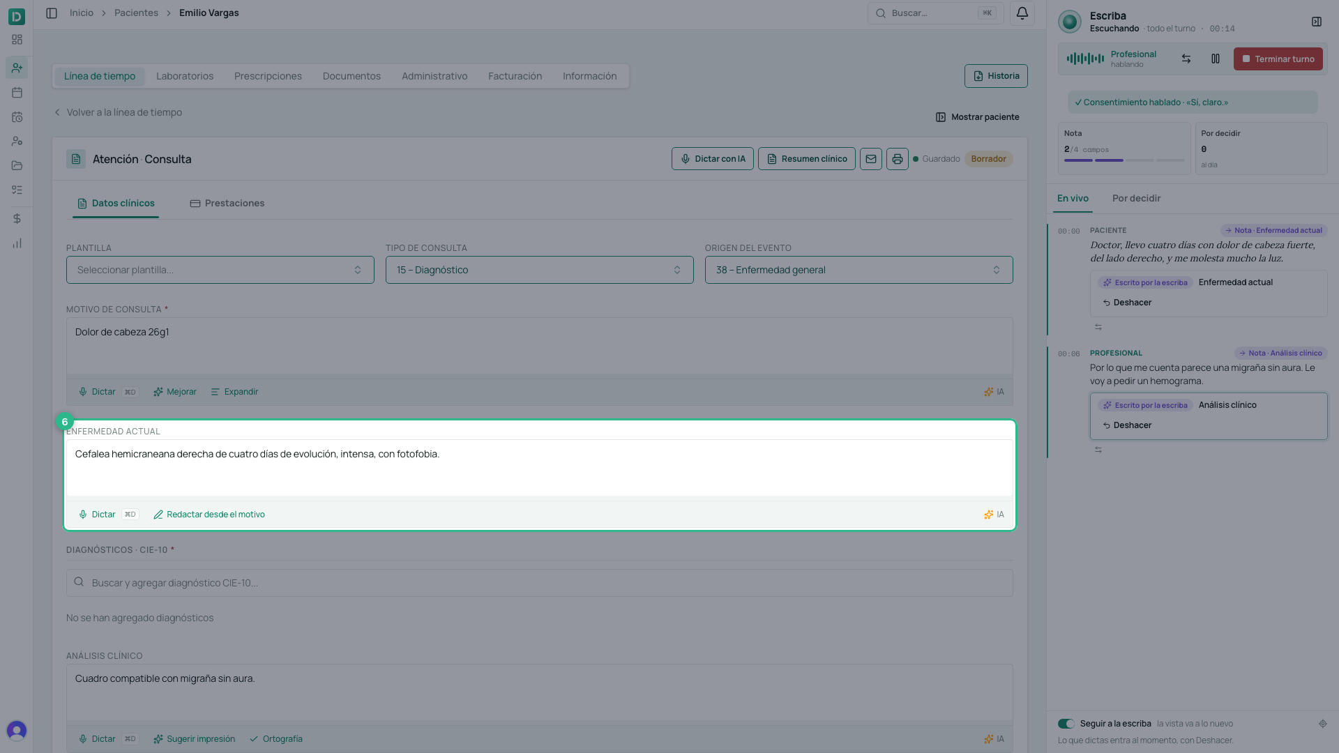The height and width of the screenshot is (753, 1339).
Task: Open the billing dollar icon in the sidebar
Action: (x=17, y=219)
